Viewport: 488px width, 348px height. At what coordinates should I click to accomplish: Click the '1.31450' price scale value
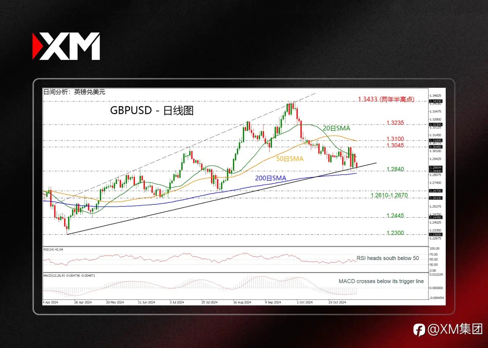[435, 135]
